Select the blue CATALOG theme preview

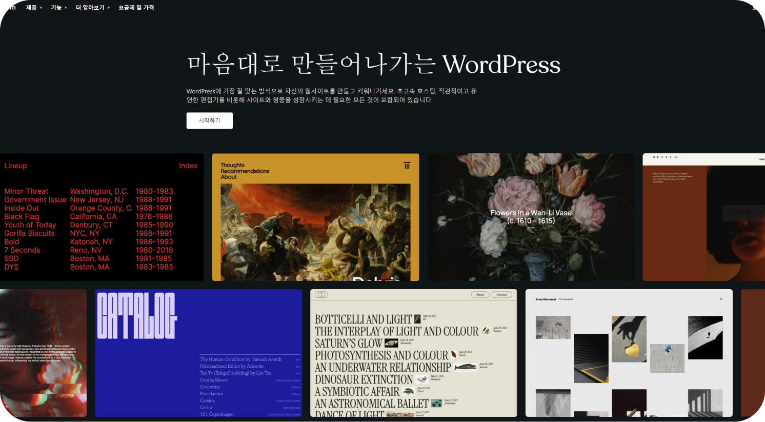198,353
